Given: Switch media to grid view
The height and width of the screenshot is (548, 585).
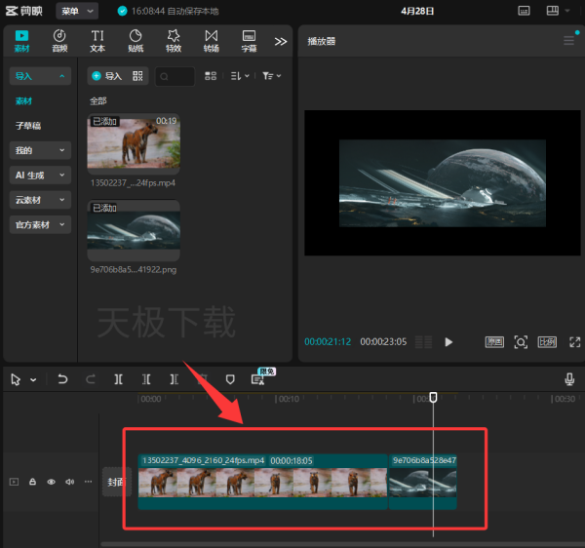Looking at the screenshot, I should click(211, 76).
